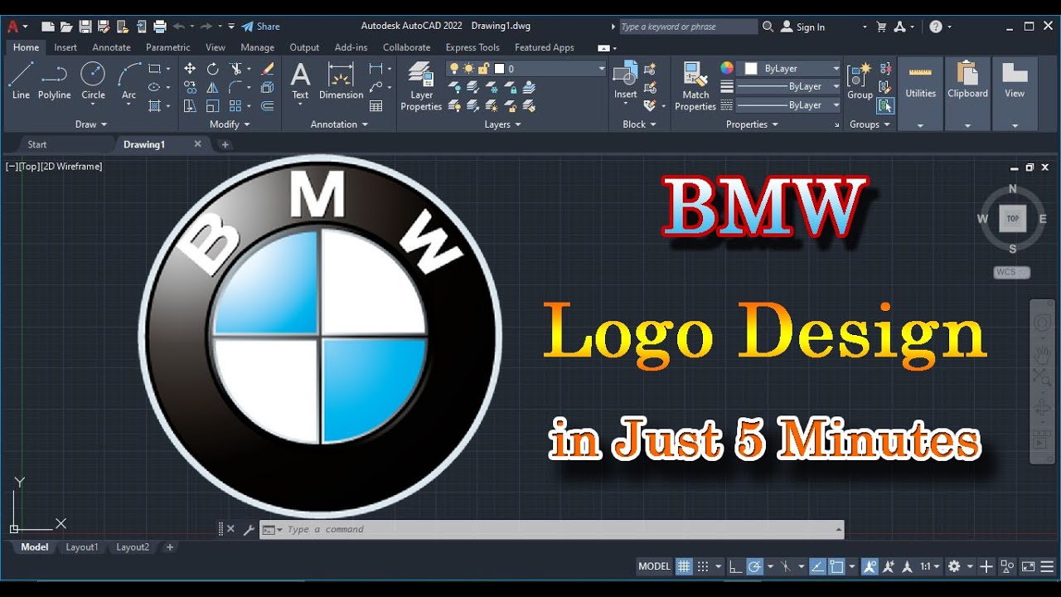Click the Save icon in quick access toolbar
The image size is (1061, 597).
click(85, 27)
